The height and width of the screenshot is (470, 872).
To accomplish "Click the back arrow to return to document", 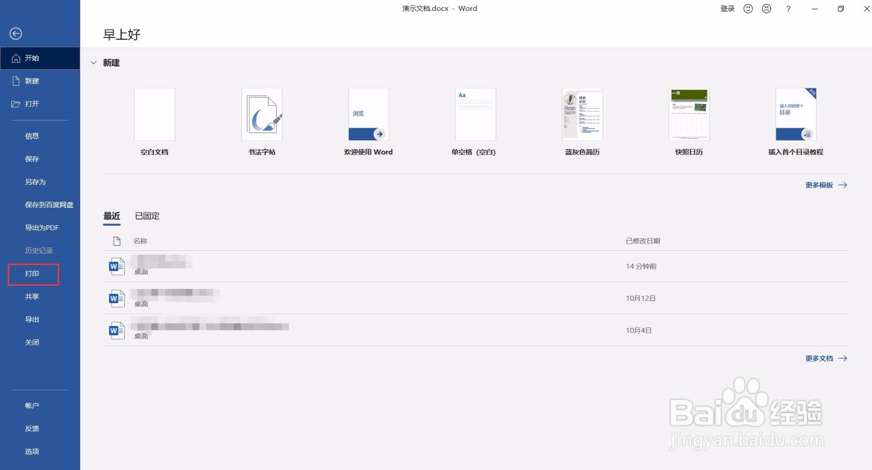I will 16,34.
